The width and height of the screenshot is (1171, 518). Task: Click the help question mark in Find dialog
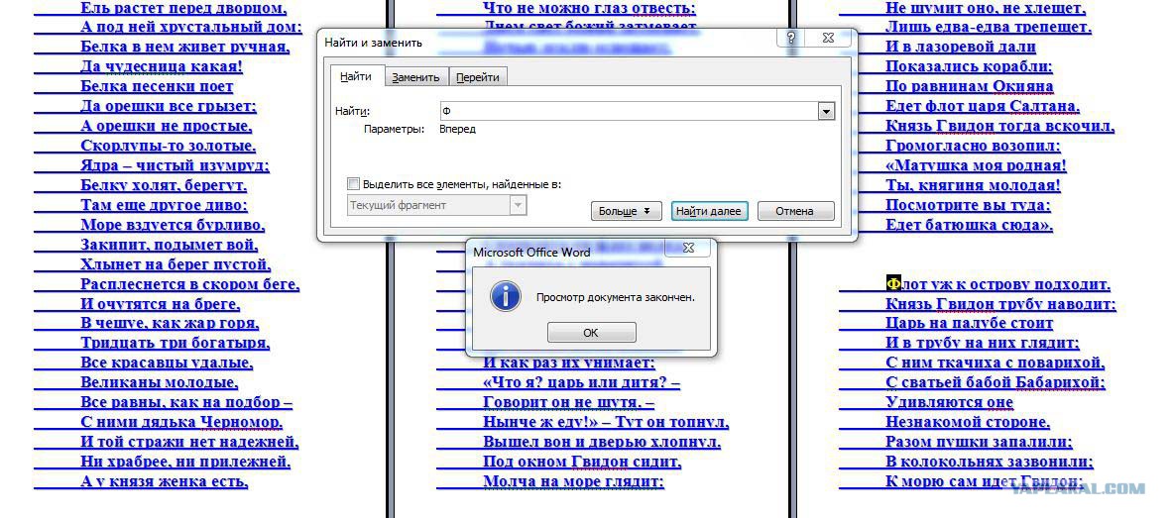coord(791,39)
